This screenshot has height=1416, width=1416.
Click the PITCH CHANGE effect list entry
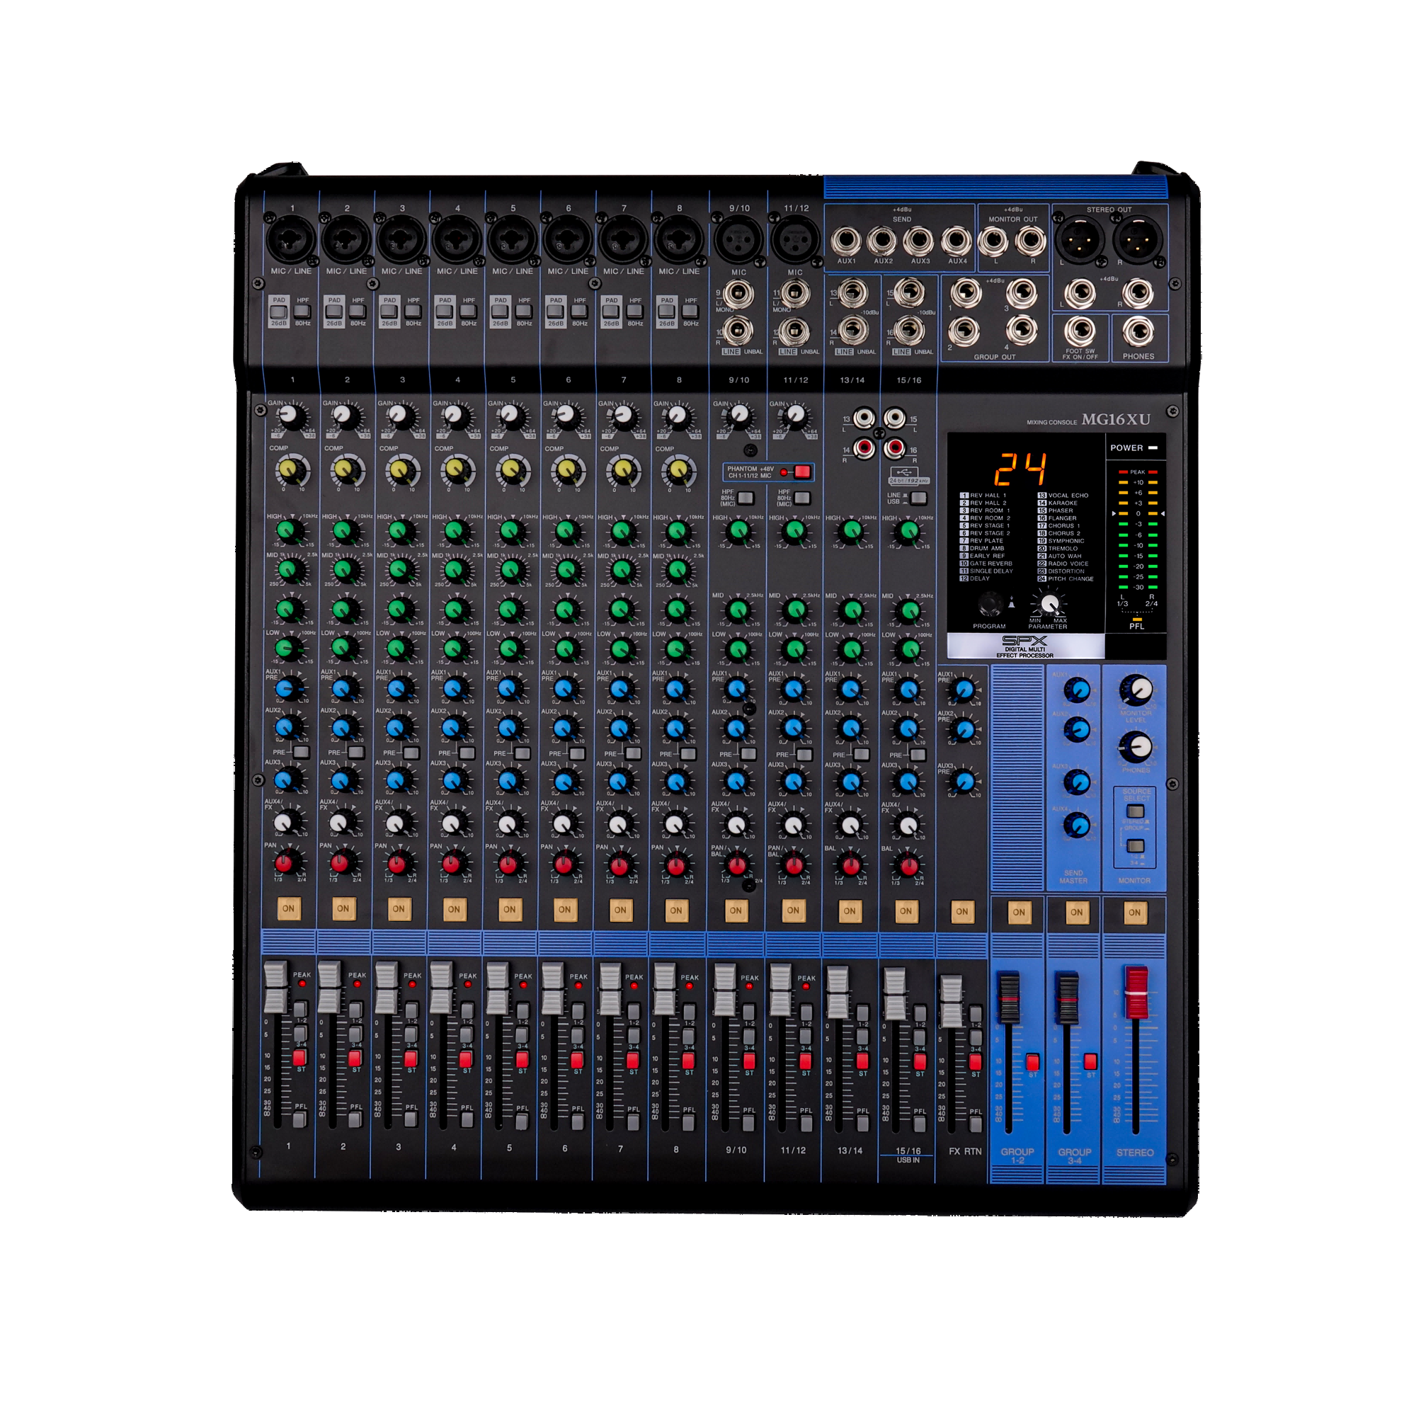tap(1064, 578)
